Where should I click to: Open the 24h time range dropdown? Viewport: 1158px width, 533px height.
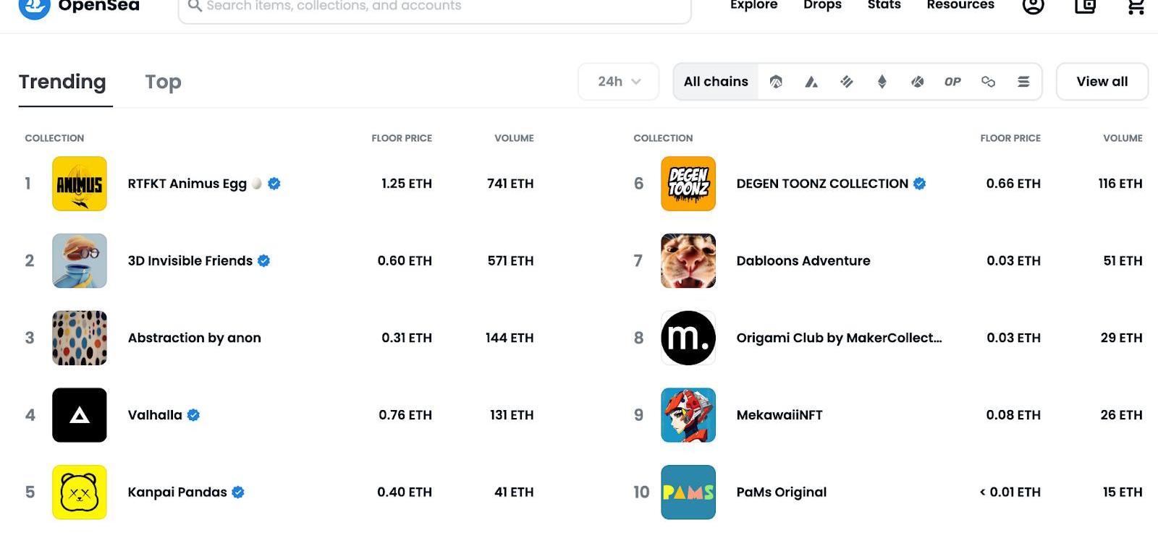[619, 82]
